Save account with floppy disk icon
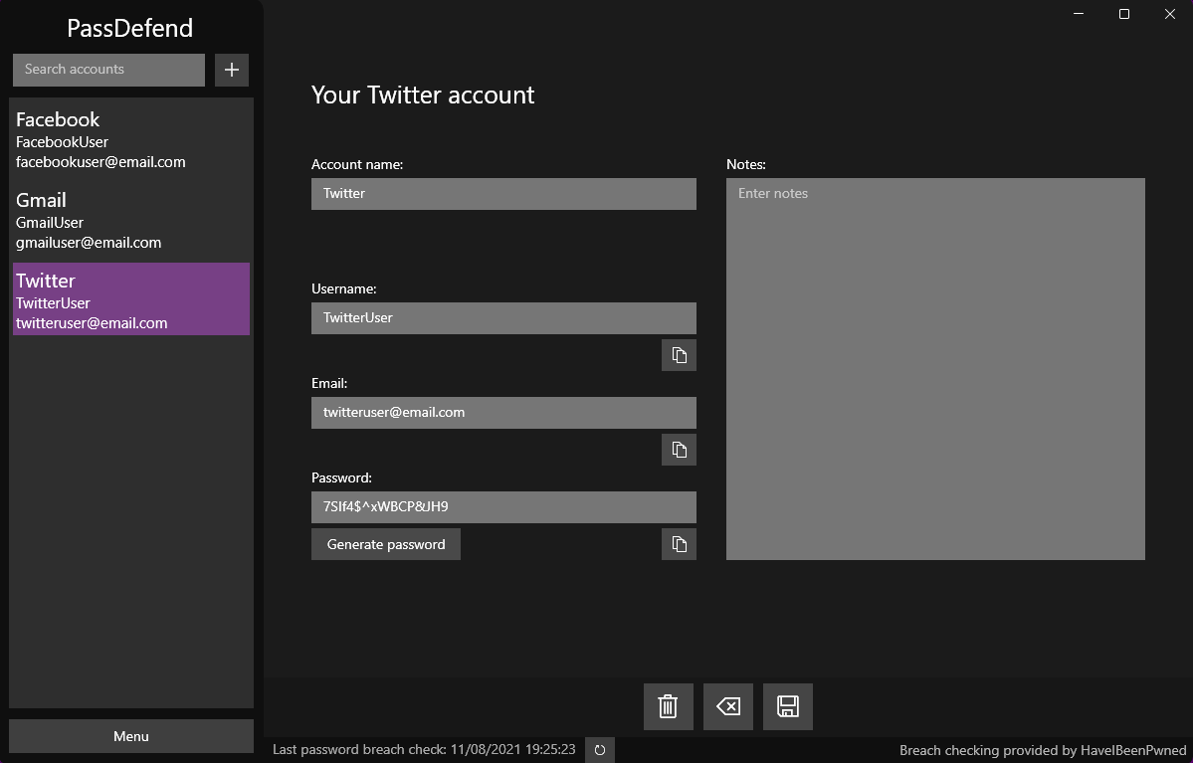 click(x=788, y=706)
